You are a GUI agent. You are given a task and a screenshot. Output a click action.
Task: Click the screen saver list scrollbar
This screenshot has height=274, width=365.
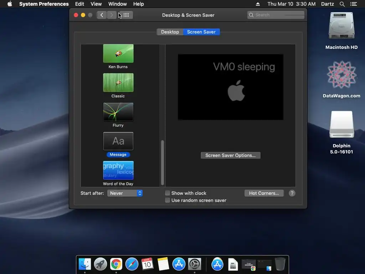163,162
